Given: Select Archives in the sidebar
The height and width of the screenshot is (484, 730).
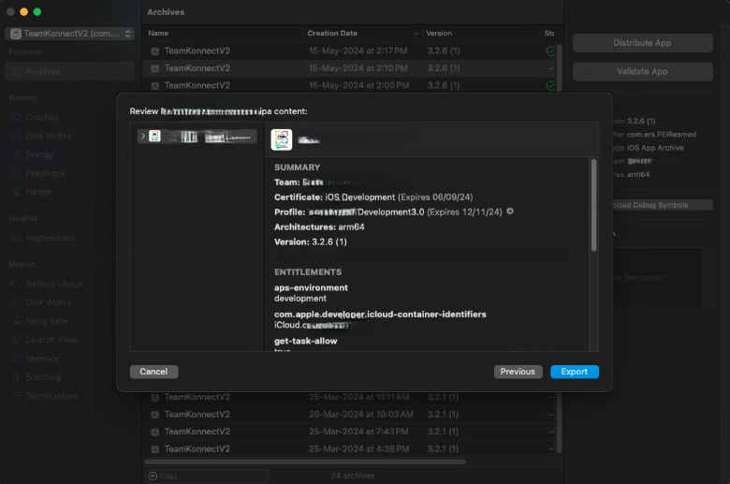Looking at the screenshot, I should pyautogui.click(x=43, y=71).
